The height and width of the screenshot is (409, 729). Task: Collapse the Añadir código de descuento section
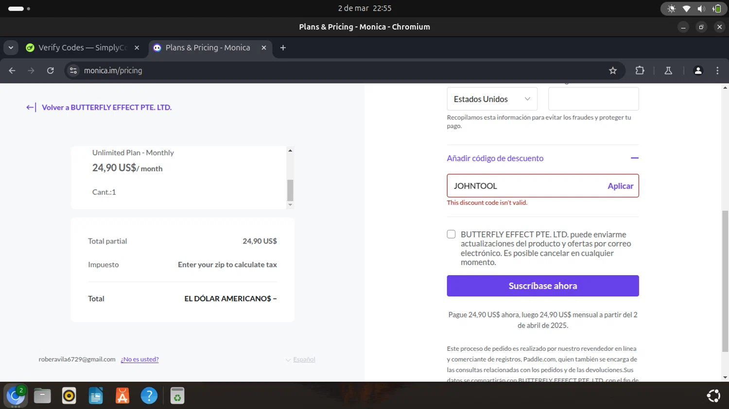634,158
